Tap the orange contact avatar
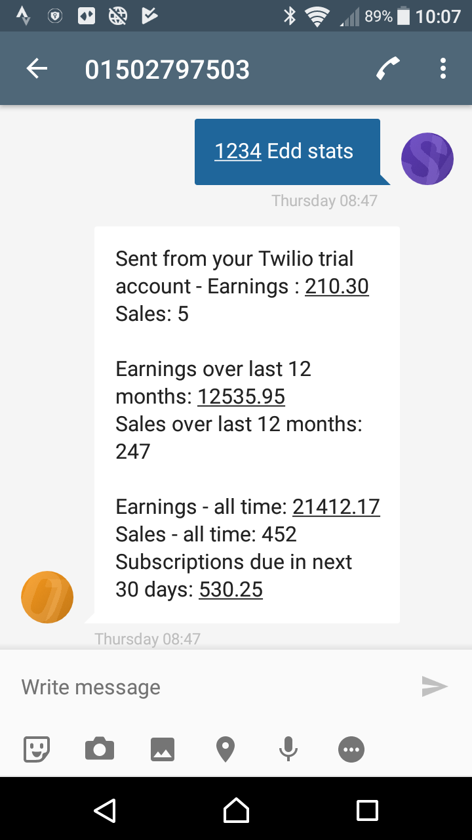Viewport: 472px width, 840px height. pos(47,597)
